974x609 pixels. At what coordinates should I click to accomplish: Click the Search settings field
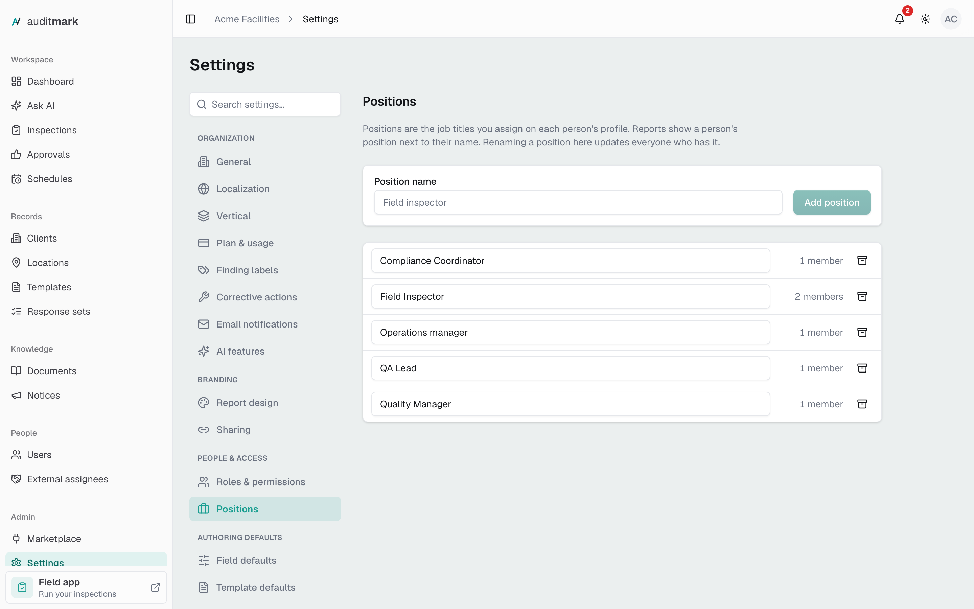tap(265, 104)
